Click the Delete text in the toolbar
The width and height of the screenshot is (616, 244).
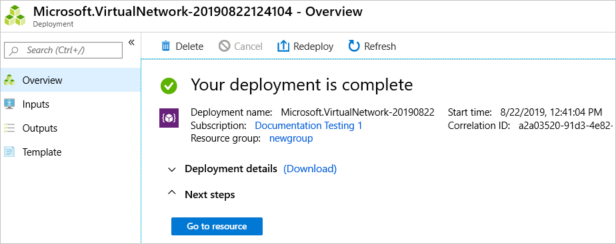(189, 47)
